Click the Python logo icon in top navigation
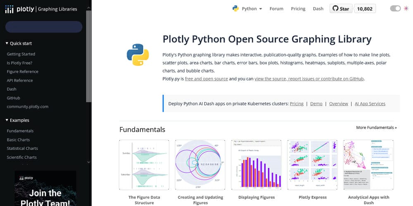The image size is (413, 206). 235,8
